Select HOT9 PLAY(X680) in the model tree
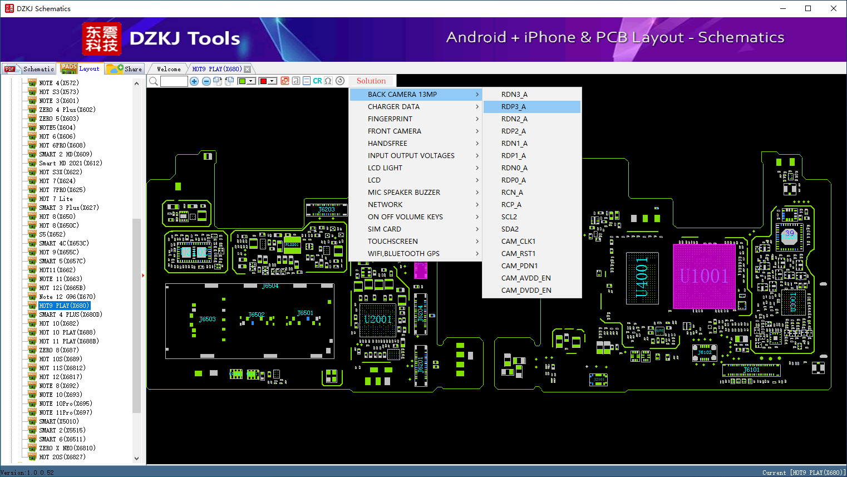 (64, 306)
